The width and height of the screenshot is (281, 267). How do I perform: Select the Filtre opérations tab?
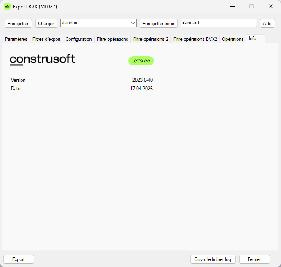113,39
